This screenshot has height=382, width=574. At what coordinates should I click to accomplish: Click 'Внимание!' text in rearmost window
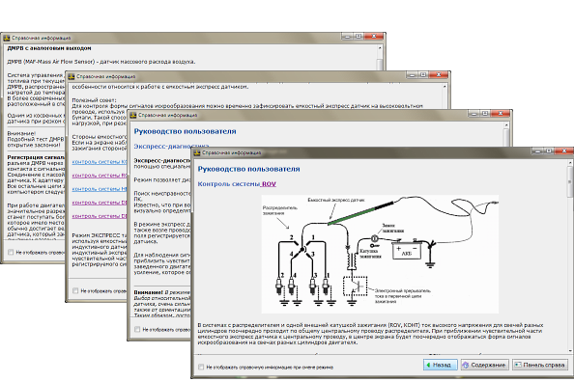point(21,133)
